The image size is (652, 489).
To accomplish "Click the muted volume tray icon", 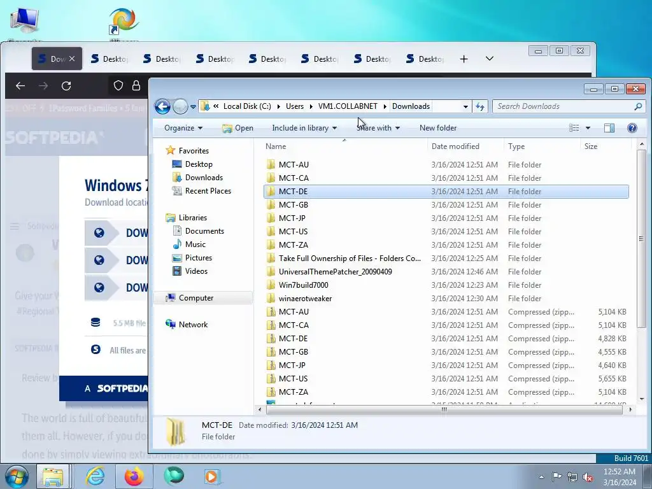I will tap(588, 476).
